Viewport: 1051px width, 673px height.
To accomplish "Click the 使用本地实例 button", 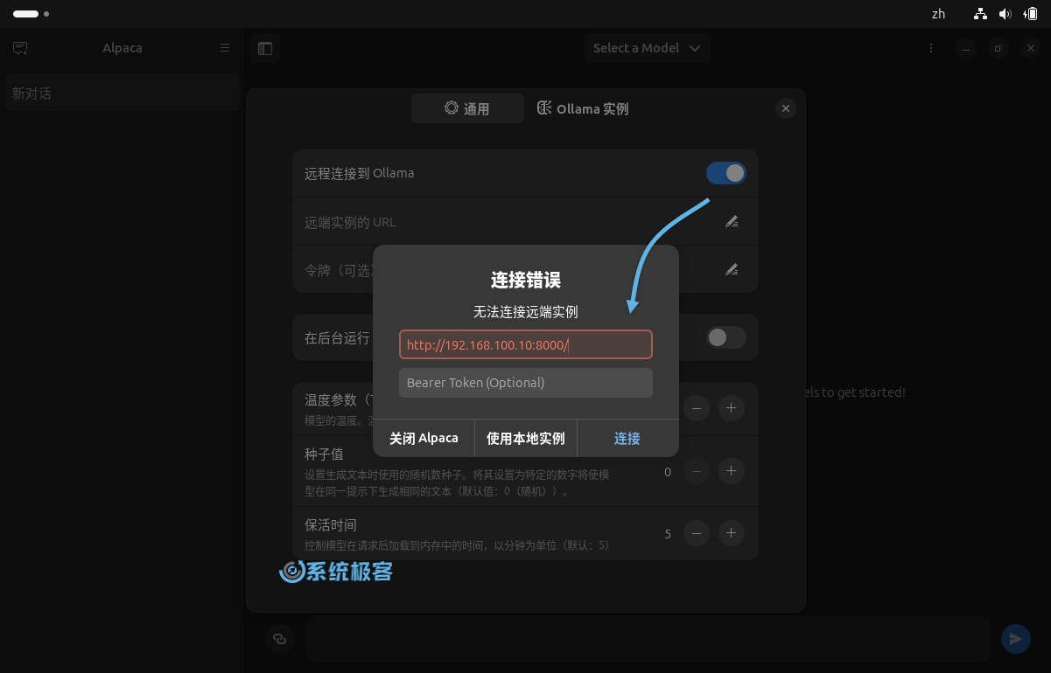I will (526, 438).
